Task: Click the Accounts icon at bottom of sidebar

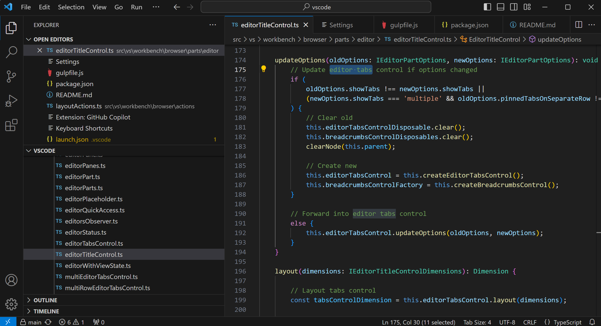Action: coord(11,280)
